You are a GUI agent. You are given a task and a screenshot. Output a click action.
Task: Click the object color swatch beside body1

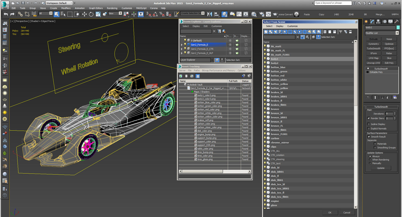pyautogui.click(x=398, y=27)
